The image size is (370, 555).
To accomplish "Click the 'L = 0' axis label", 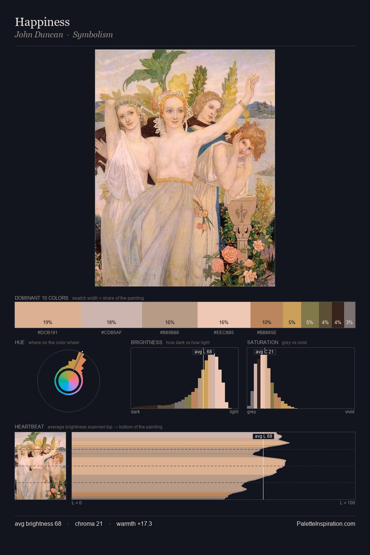I will (x=77, y=503).
